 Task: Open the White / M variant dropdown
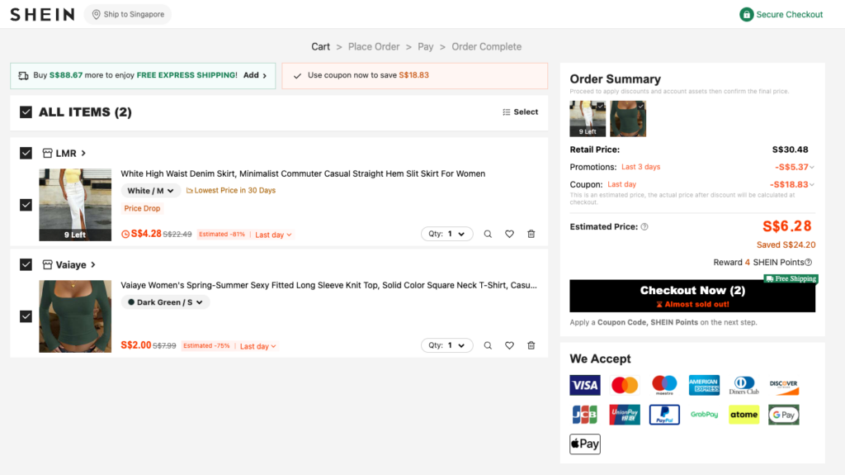pos(151,191)
